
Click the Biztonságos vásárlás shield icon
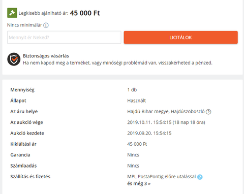pos(14,59)
